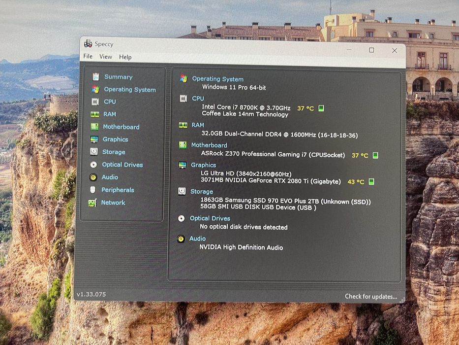Select Optical Drives in the sidebar

pos(122,165)
